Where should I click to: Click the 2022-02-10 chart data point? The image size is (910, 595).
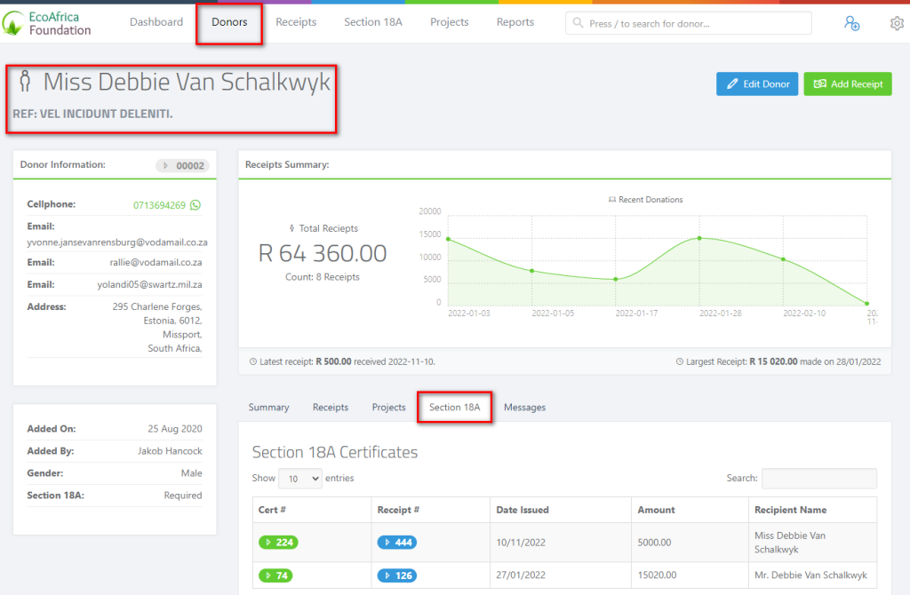(783, 259)
